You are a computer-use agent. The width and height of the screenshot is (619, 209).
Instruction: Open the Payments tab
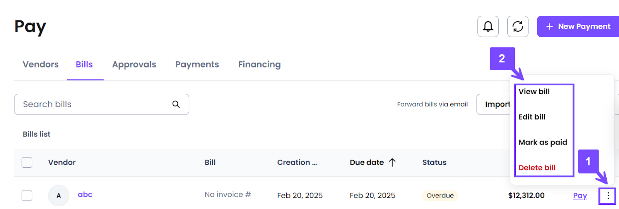tap(197, 64)
